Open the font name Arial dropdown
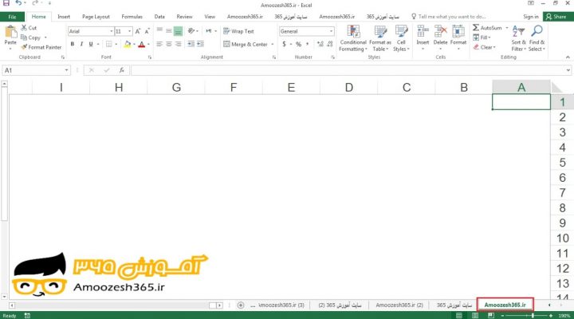The image size is (574, 319). coord(112,31)
